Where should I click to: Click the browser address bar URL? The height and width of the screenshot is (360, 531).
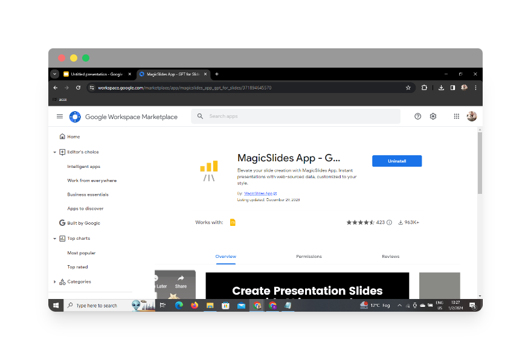point(185,88)
